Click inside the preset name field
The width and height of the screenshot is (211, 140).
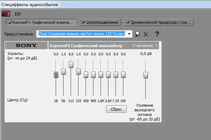82,34
